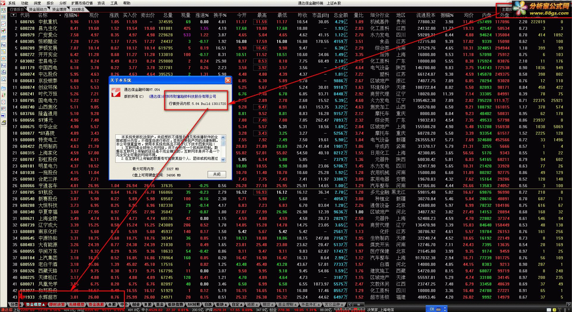Expand the 基金理财▲ bottom tab menu
This screenshot has width=572, height=312.
point(287,304)
